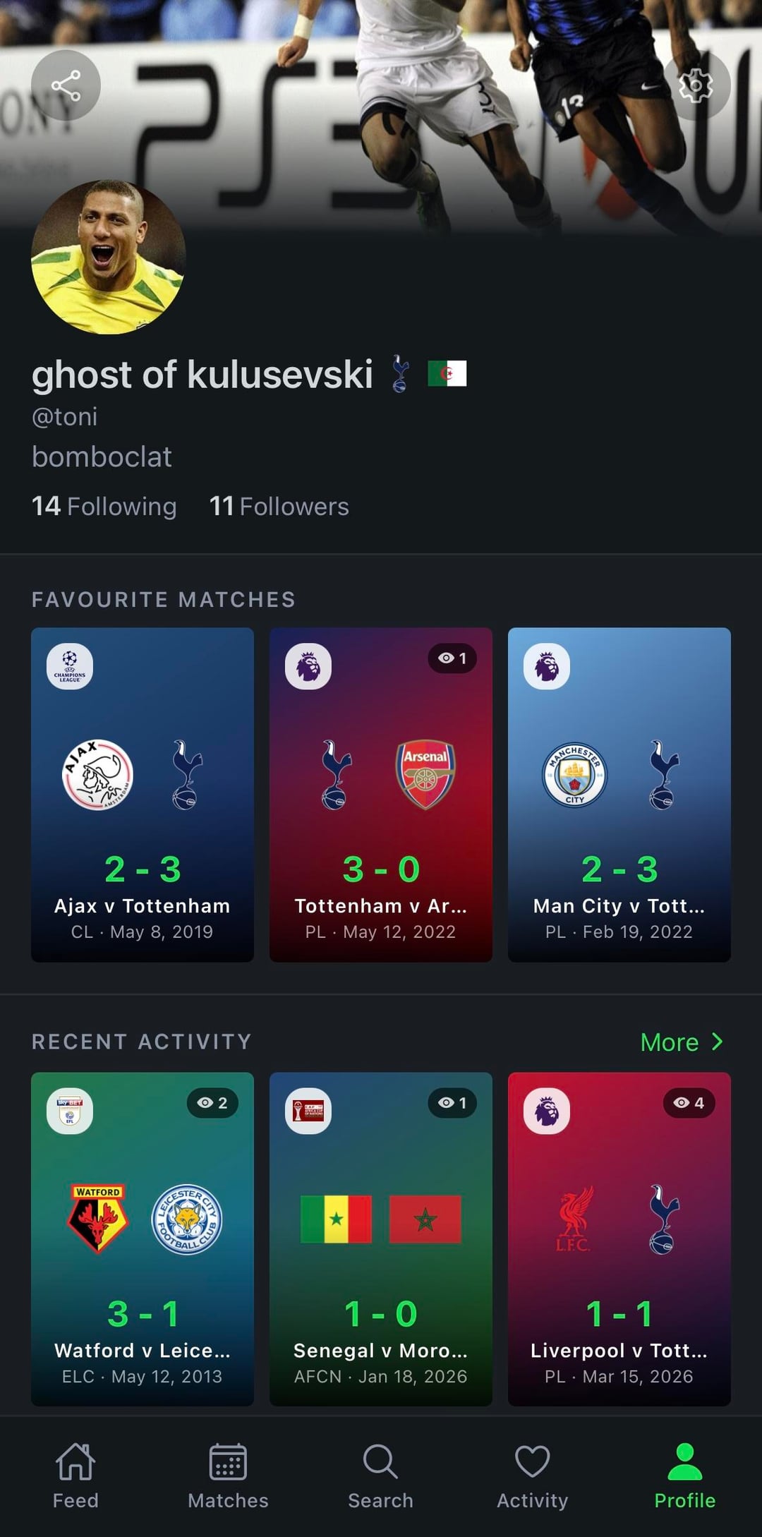Tap the eye count on Watford v Leicester
The width and height of the screenshot is (762, 1537).
point(212,1103)
